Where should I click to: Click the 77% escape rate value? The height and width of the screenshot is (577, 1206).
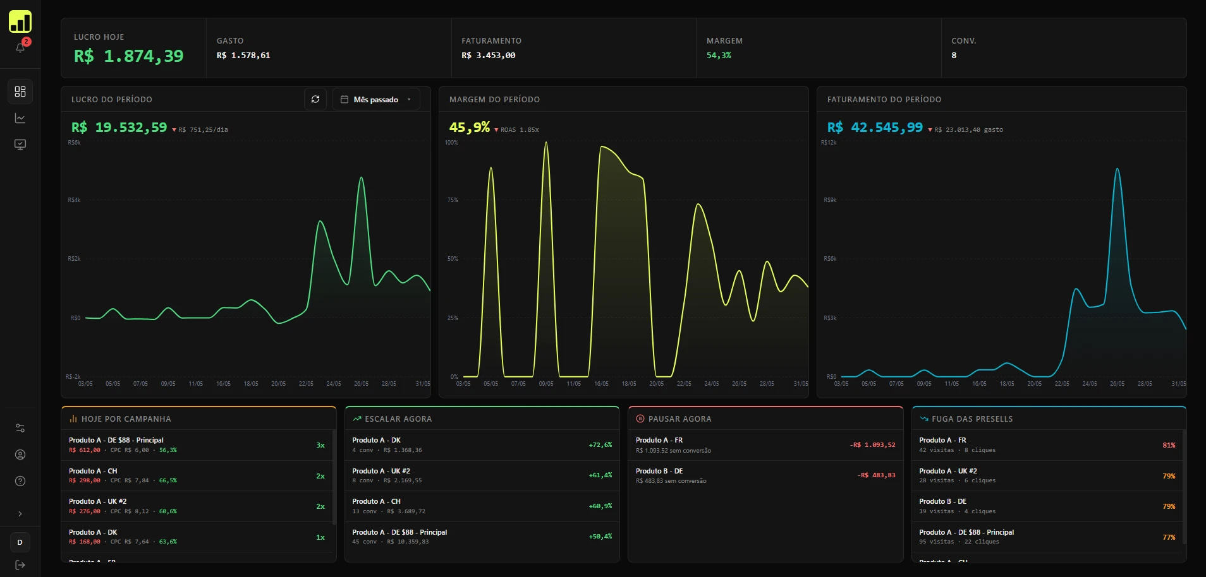tap(1169, 537)
